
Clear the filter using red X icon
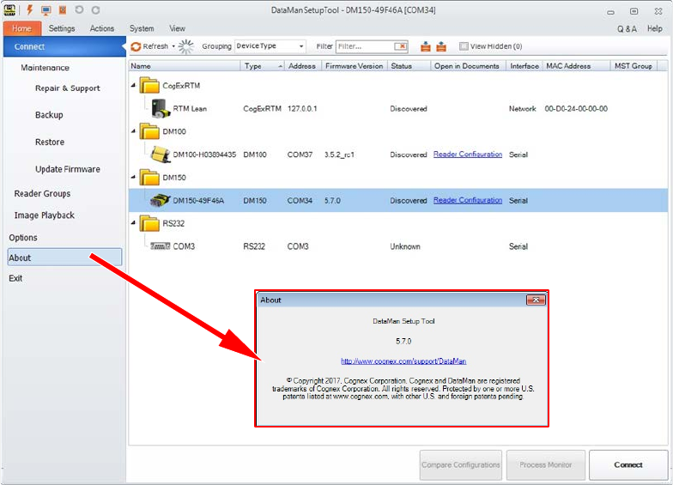401,46
